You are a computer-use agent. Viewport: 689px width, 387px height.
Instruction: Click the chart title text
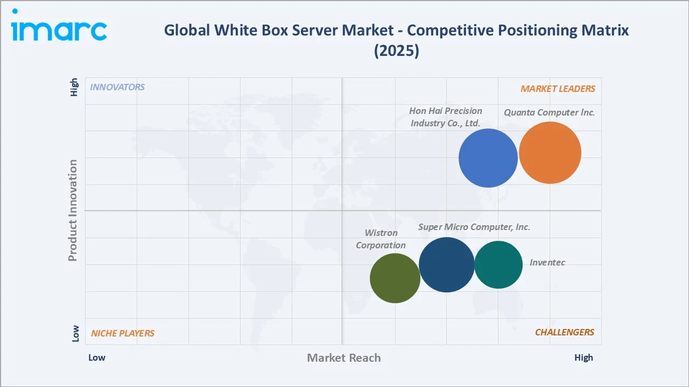coord(397,40)
